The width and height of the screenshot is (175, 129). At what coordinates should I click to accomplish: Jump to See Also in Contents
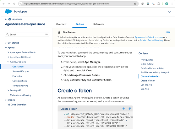[x=145, y=89]
